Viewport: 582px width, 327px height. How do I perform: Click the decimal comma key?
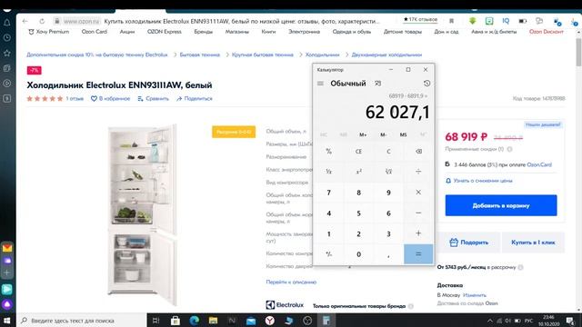tap(388, 254)
